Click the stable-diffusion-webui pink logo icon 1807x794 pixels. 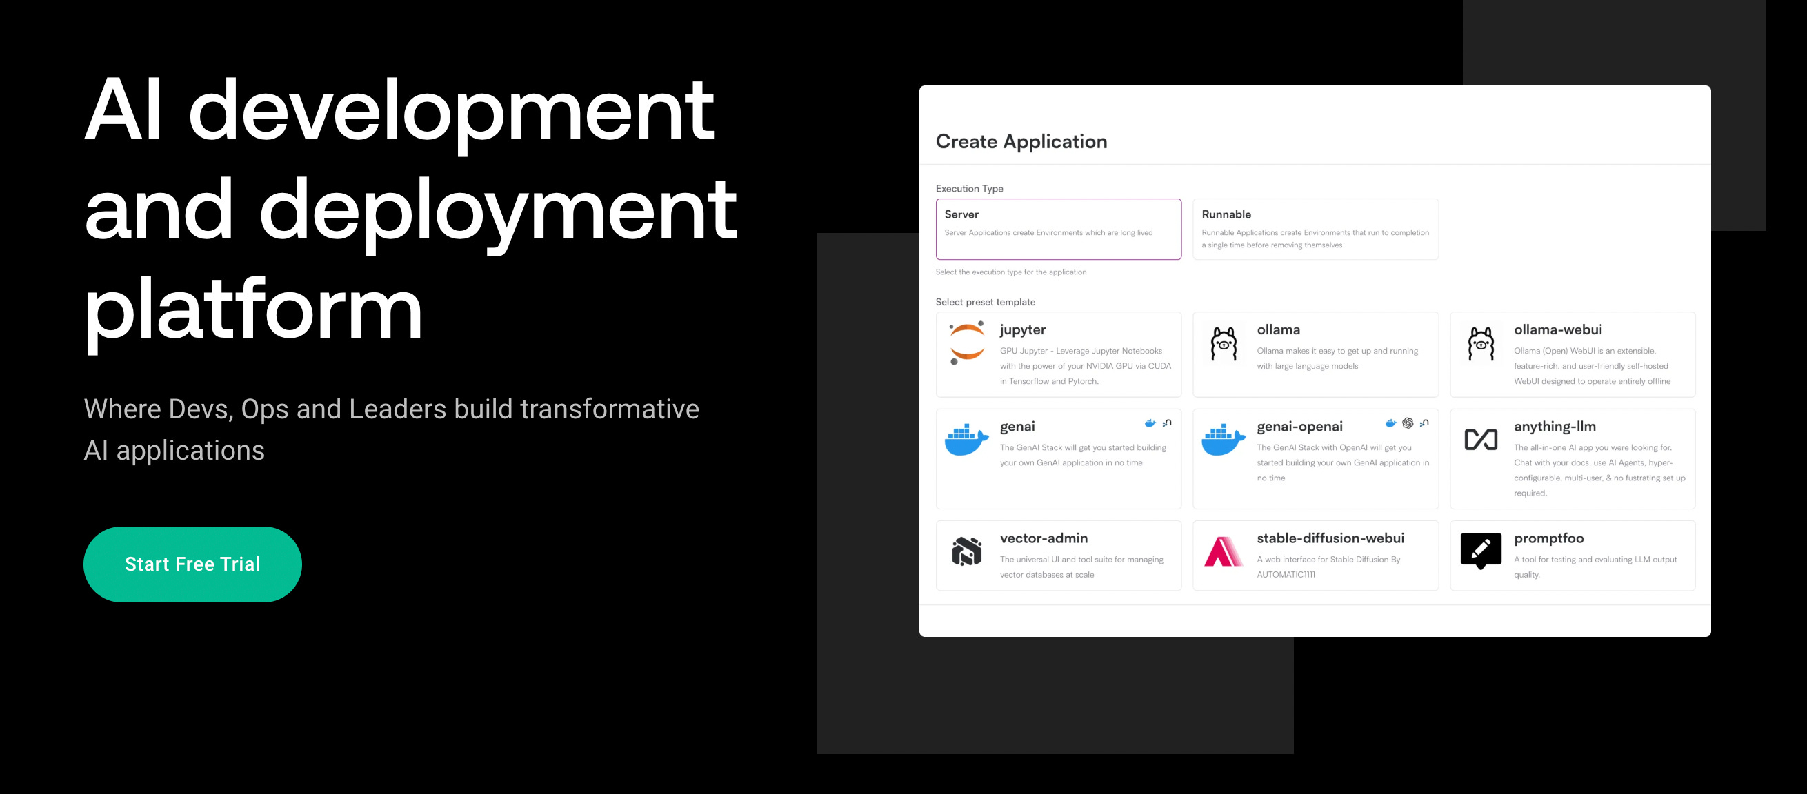point(1224,551)
